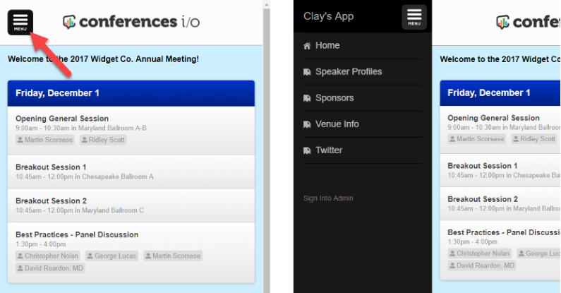The image size is (561, 293).
Task: Click the Twitter page icon
Action: (307, 150)
